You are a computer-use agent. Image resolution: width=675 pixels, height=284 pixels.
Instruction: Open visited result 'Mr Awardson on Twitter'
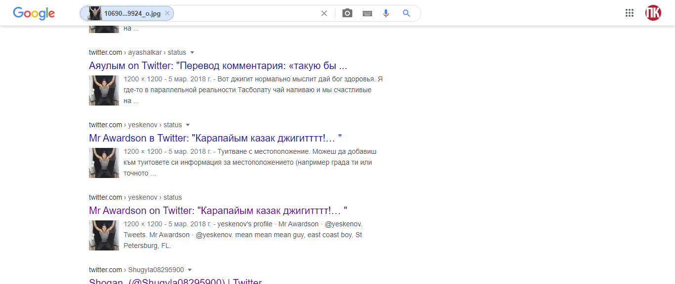coord(218,211)
